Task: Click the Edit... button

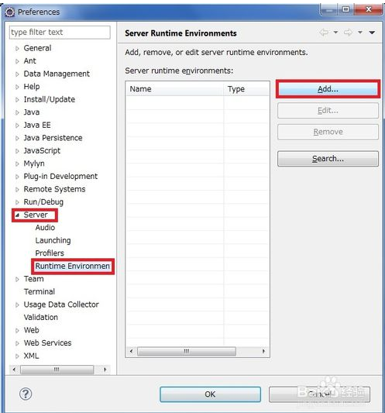Action: (x=328, y=110)
